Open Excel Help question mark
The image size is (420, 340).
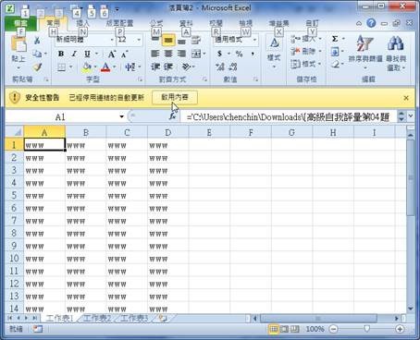pyautogui.click(x=371, y=23)
